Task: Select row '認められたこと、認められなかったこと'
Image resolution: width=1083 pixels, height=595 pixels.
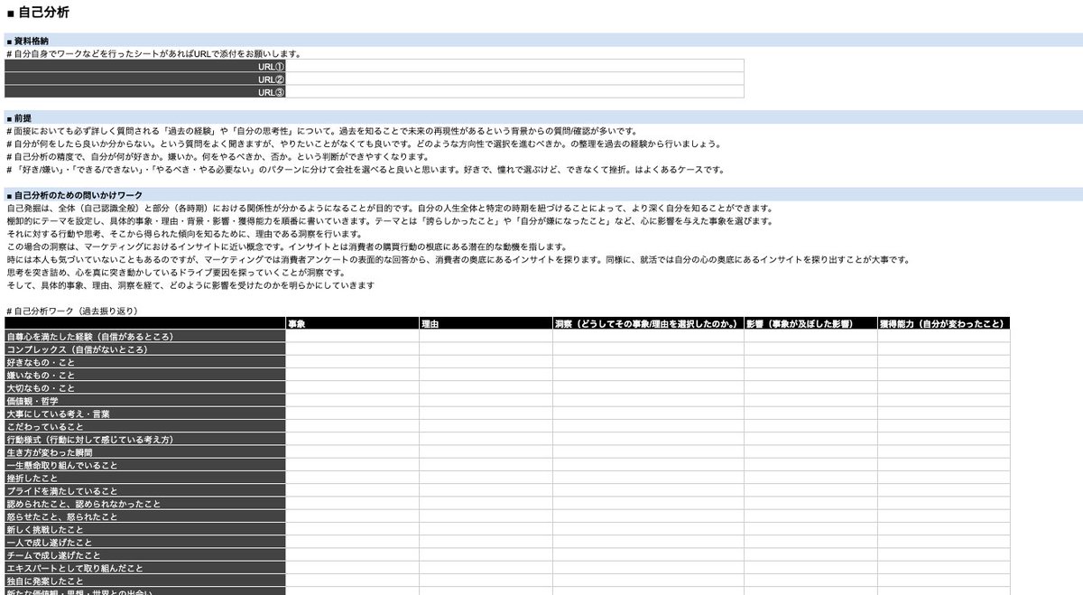Action: coord(145,504)
